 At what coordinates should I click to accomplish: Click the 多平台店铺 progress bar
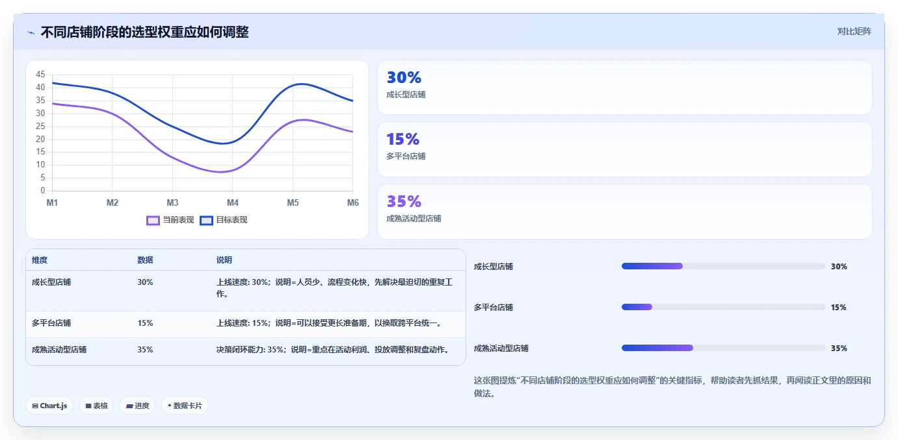(x=723, y=307)
